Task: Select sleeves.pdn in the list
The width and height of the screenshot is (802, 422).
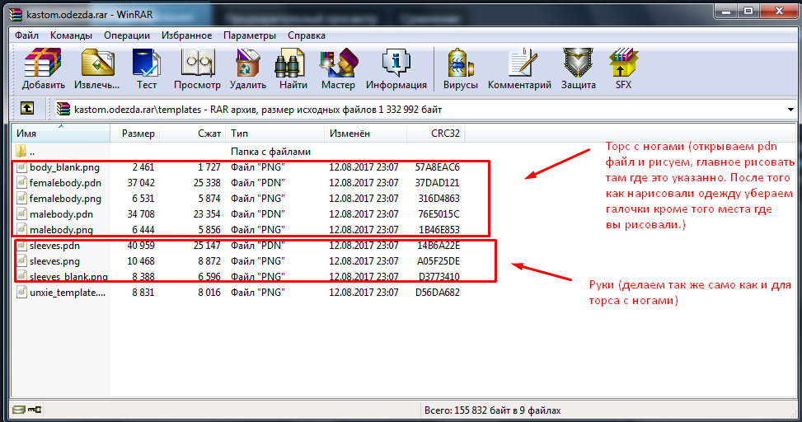Action: point(54,246)
